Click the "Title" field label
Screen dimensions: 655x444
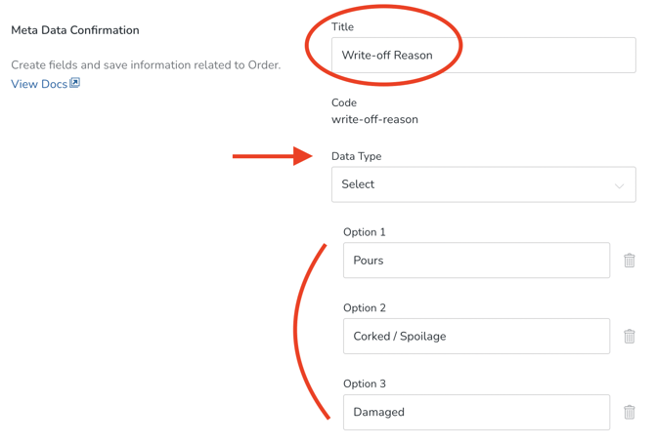[x=342, y=27]
